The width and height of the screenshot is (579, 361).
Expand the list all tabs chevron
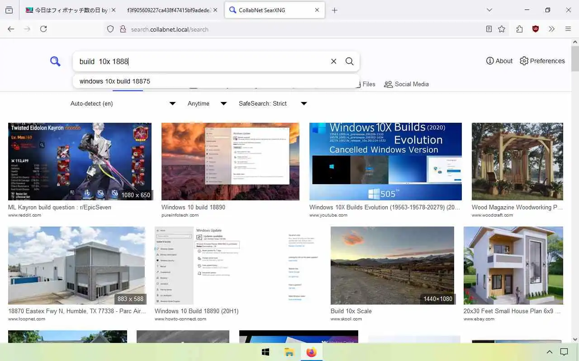pos(489,10)
